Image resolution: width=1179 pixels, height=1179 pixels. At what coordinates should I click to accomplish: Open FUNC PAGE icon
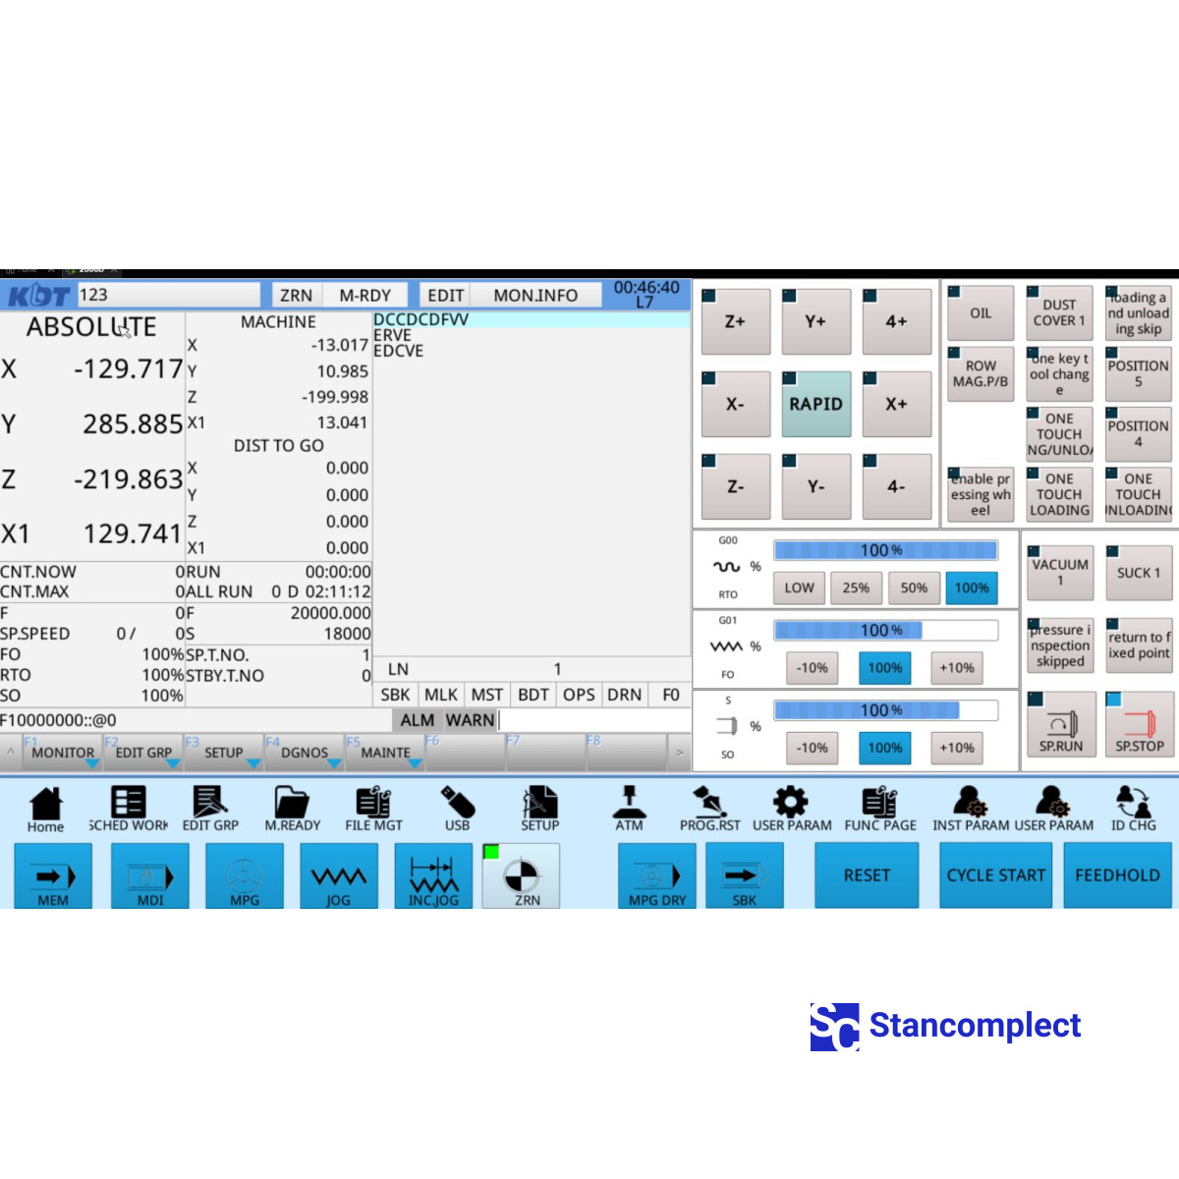pos(879,810)
